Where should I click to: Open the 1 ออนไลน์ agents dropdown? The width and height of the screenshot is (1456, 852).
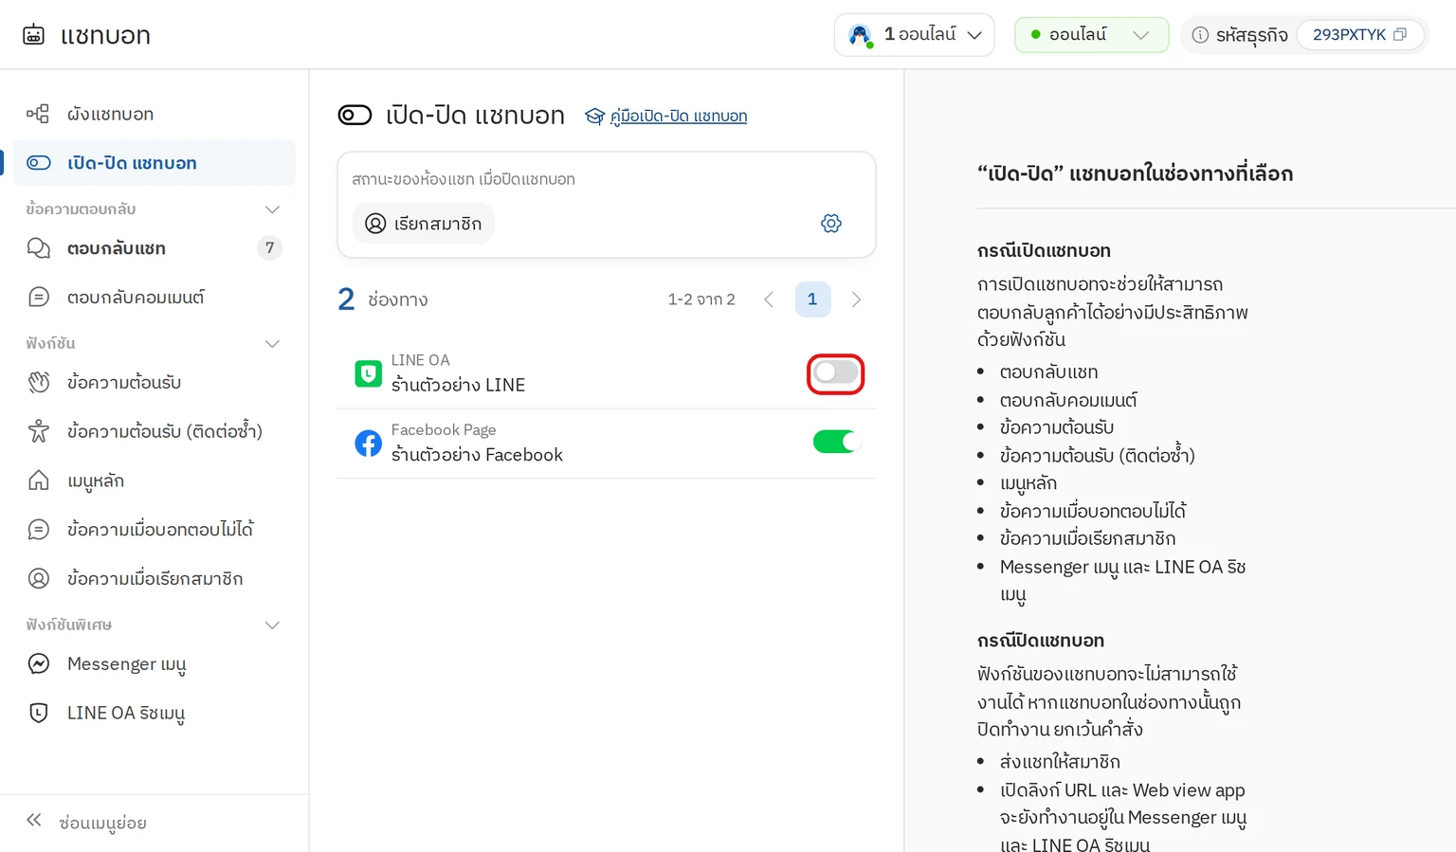914,35
